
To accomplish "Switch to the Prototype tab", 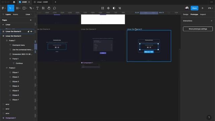I will coord(194,14).
